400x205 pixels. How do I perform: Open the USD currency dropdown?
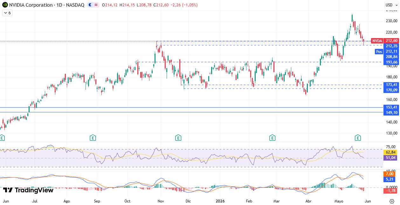tap(391, 5)
